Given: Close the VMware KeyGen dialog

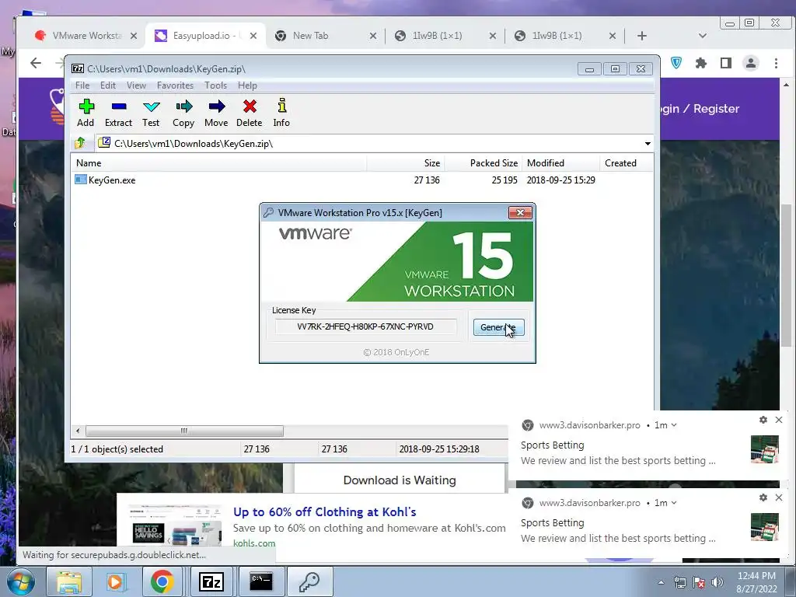Looking at the screenshot, I should click(520, 213).
